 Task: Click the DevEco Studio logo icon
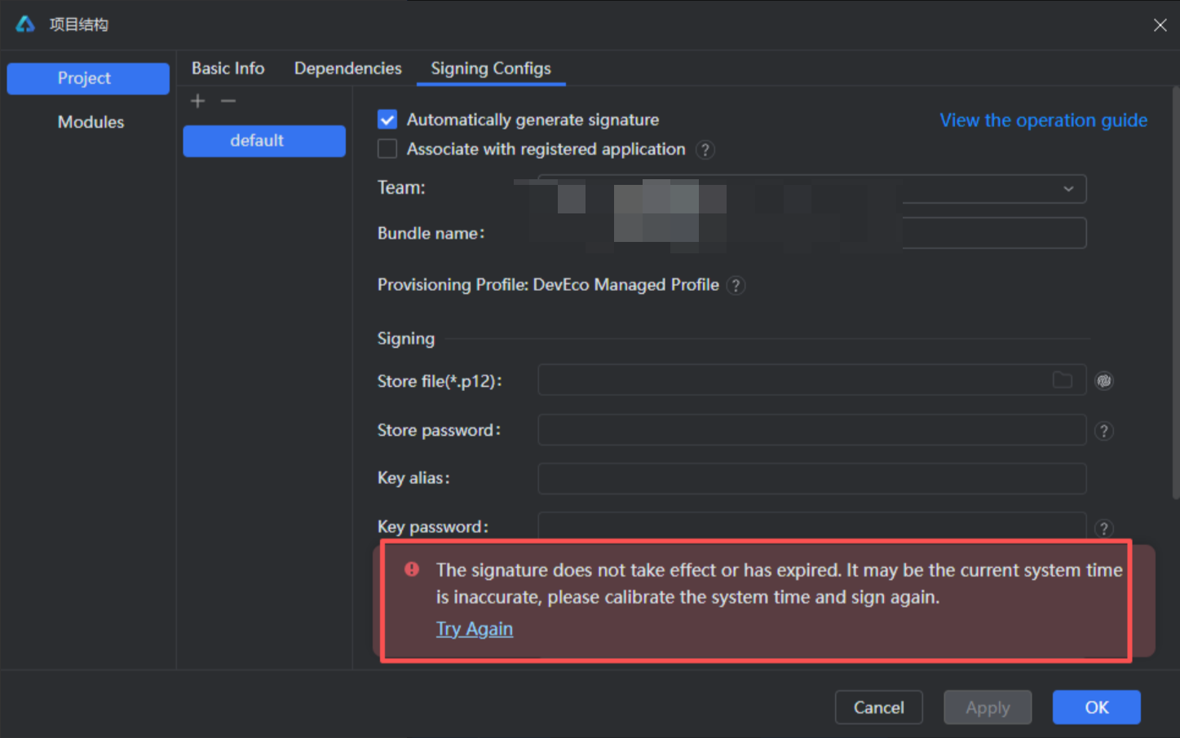[25, 24]
